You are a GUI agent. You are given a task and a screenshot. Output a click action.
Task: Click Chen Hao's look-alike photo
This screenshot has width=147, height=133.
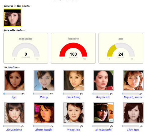coord(133,113)
